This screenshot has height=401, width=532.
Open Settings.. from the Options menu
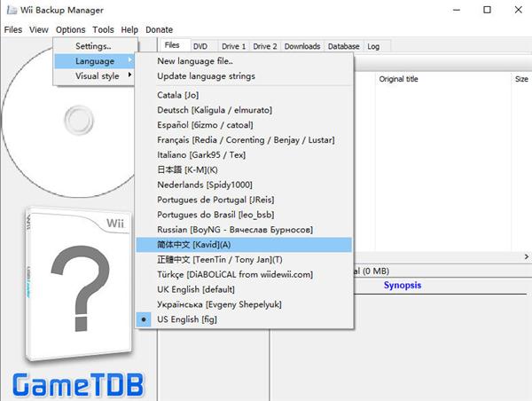94,46
